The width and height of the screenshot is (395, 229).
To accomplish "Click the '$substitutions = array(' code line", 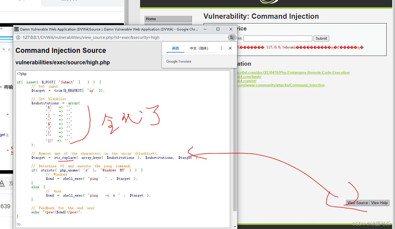I will [55, 103].
